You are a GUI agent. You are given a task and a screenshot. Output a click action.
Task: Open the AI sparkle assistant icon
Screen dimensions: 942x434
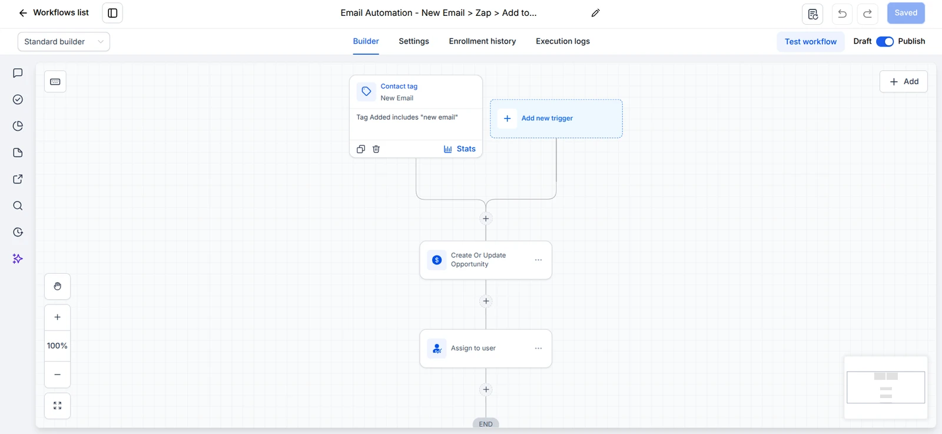(x=18, y=259)
